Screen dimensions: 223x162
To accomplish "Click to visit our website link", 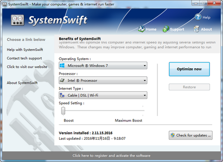I will (x=27, y=67).
